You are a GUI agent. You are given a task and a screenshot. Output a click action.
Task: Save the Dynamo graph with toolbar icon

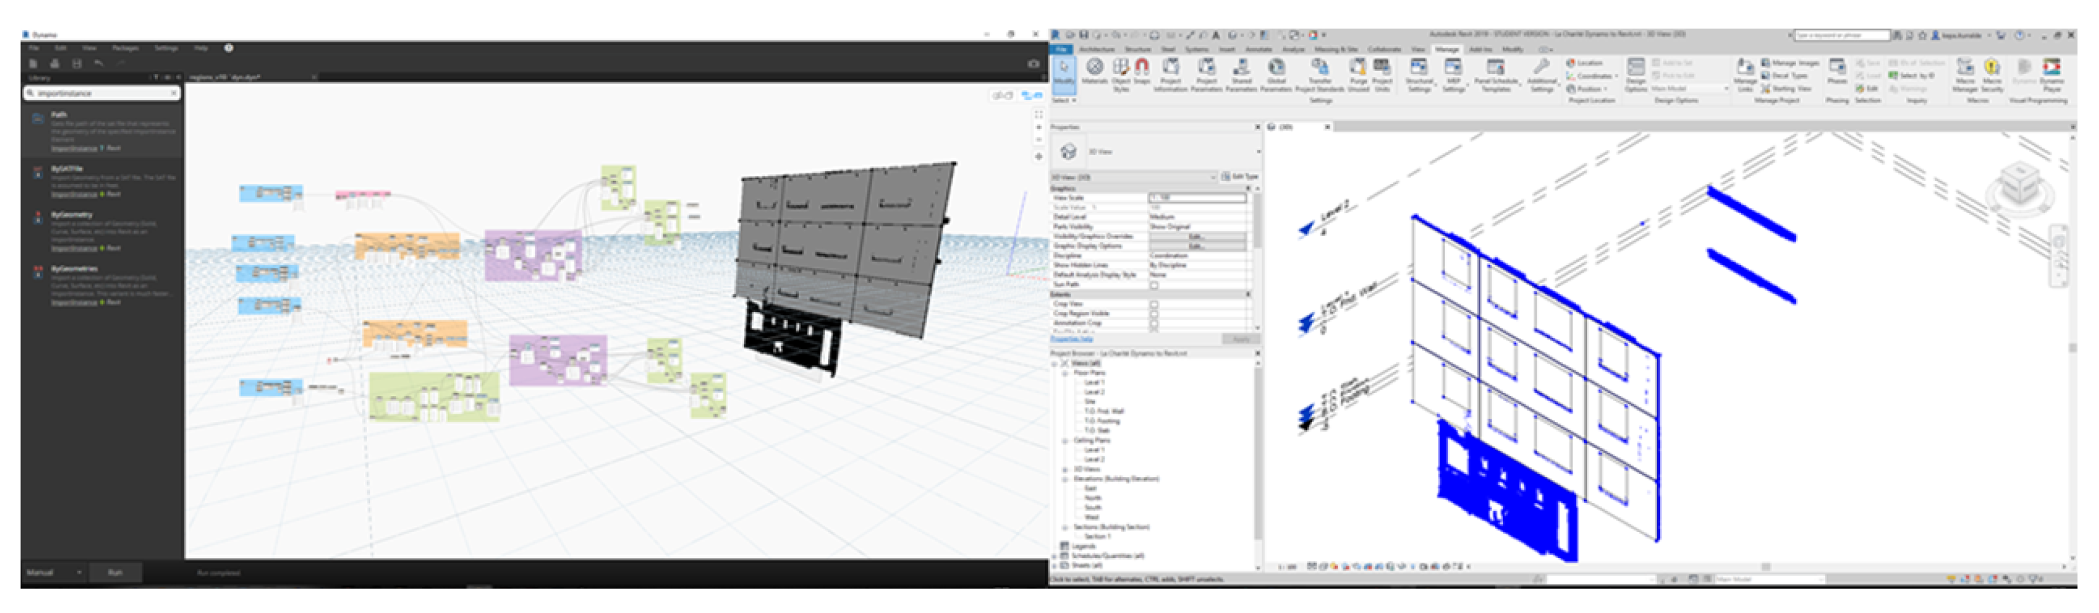pos(77,64)
